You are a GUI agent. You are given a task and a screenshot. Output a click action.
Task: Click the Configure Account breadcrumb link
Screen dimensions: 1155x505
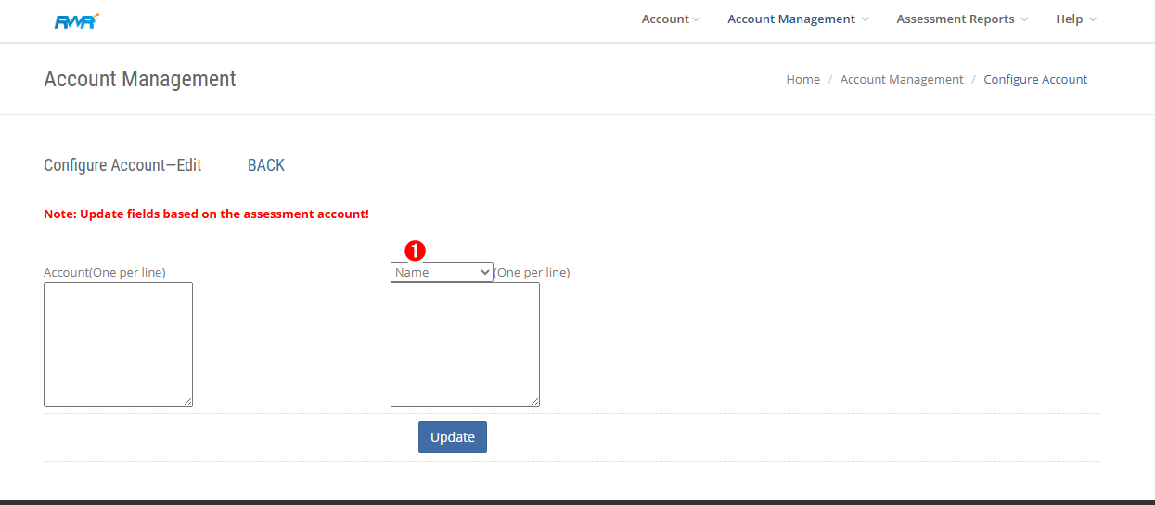tap(1035, 80)
